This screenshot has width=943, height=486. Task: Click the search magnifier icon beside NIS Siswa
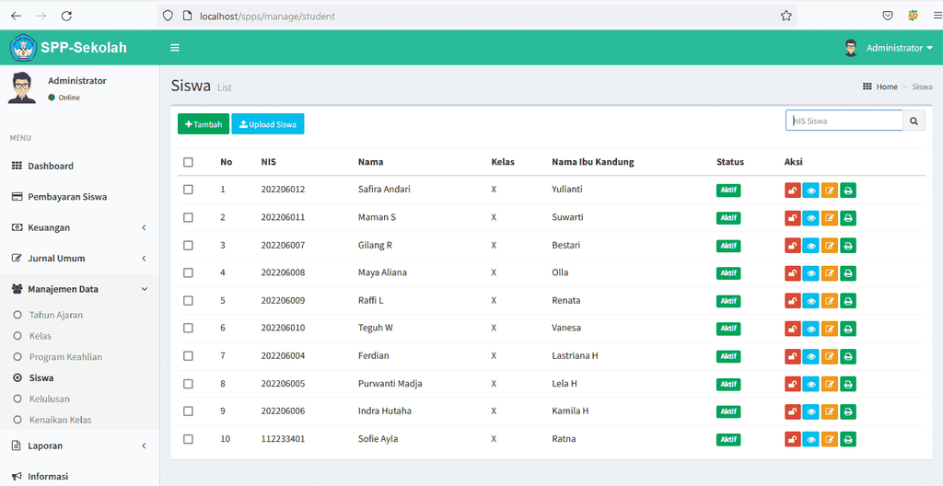[x=914, y=121]
